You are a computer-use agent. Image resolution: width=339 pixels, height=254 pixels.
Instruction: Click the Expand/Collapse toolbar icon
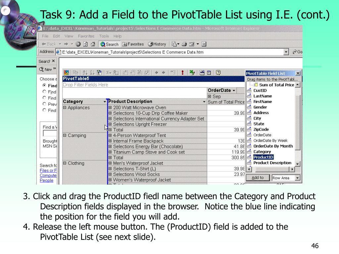click(x=173, y=73)
